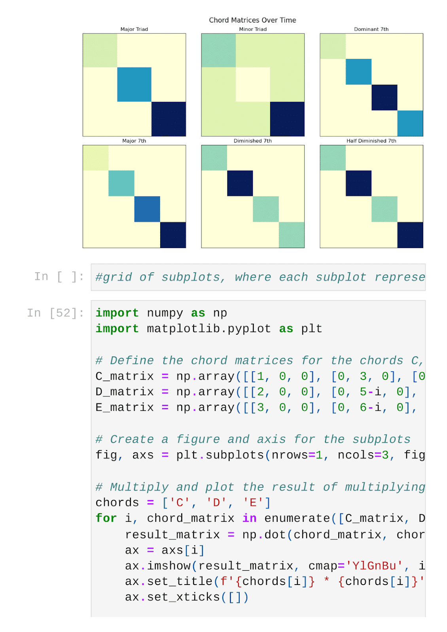Image resolution: width=447 pixels, height=632 pixels.
Task: Click the Half Diminished 7th subplot heatmap
Action: (371, 196)
